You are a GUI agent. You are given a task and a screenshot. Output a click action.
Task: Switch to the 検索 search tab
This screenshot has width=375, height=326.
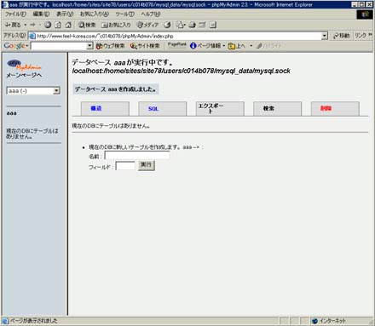278,109
